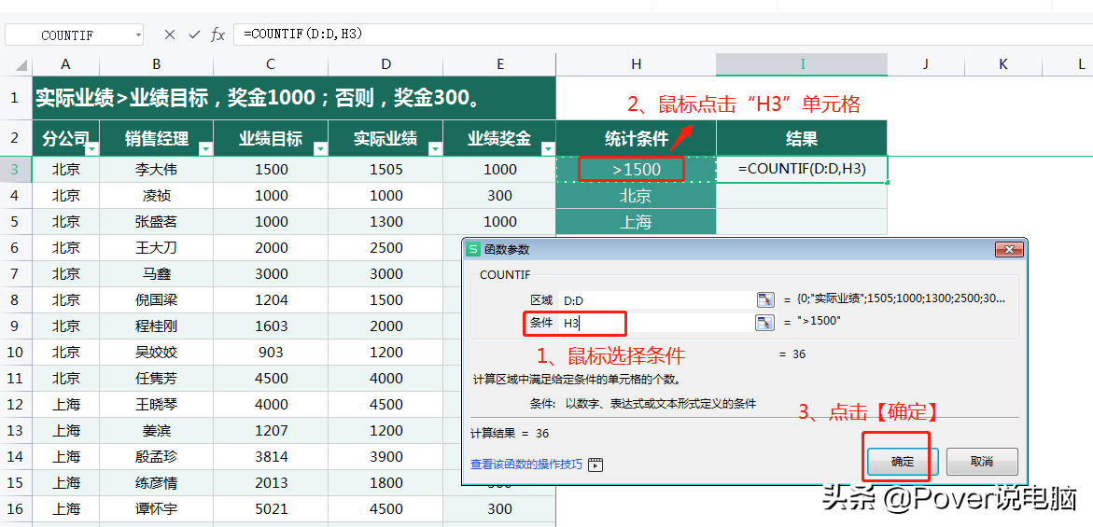The image size is (1093, 527).
Task: Open the 分公司 filter dropdown
Action: pos(91,148)
